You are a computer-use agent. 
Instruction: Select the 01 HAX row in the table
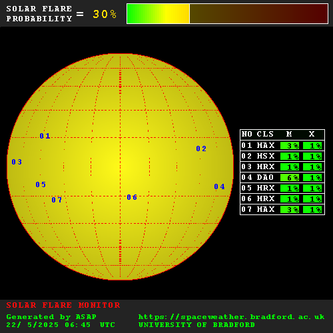click(x=282, y=146)
